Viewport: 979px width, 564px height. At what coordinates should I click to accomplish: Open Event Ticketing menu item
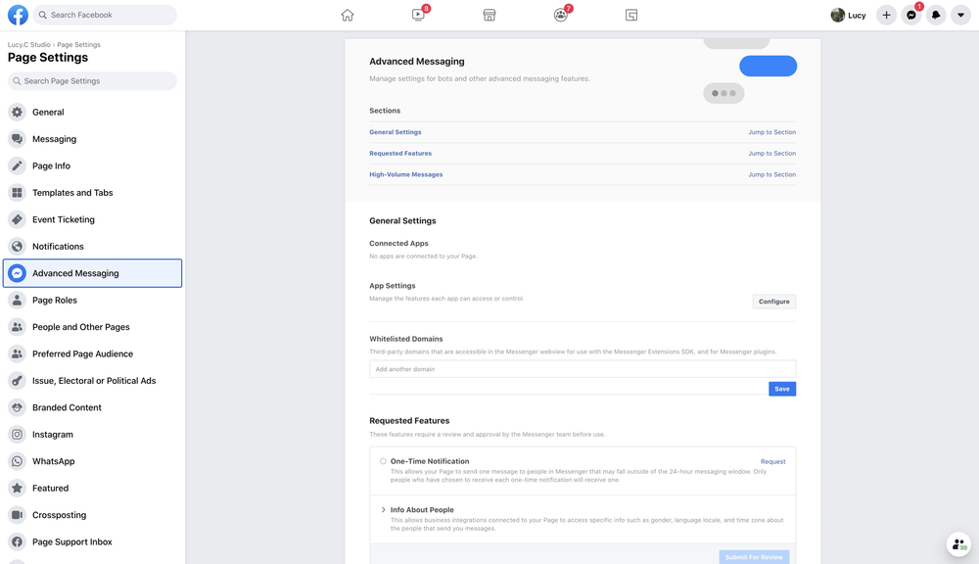click(92, 219)
